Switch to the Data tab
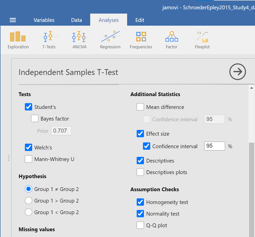Screen dimensions: 255x237 click(76, 20)
